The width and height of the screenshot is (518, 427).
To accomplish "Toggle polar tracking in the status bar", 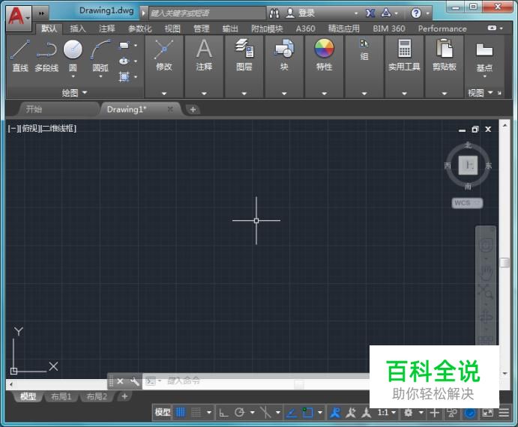I will tap(240, 413).
